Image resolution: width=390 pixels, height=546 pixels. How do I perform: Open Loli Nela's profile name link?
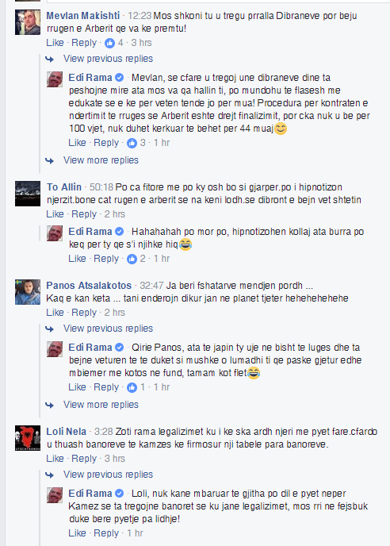point(66,432)
